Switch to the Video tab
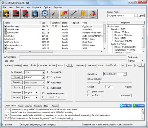This screenshot has height=128, width=148. tap(25, 65)
